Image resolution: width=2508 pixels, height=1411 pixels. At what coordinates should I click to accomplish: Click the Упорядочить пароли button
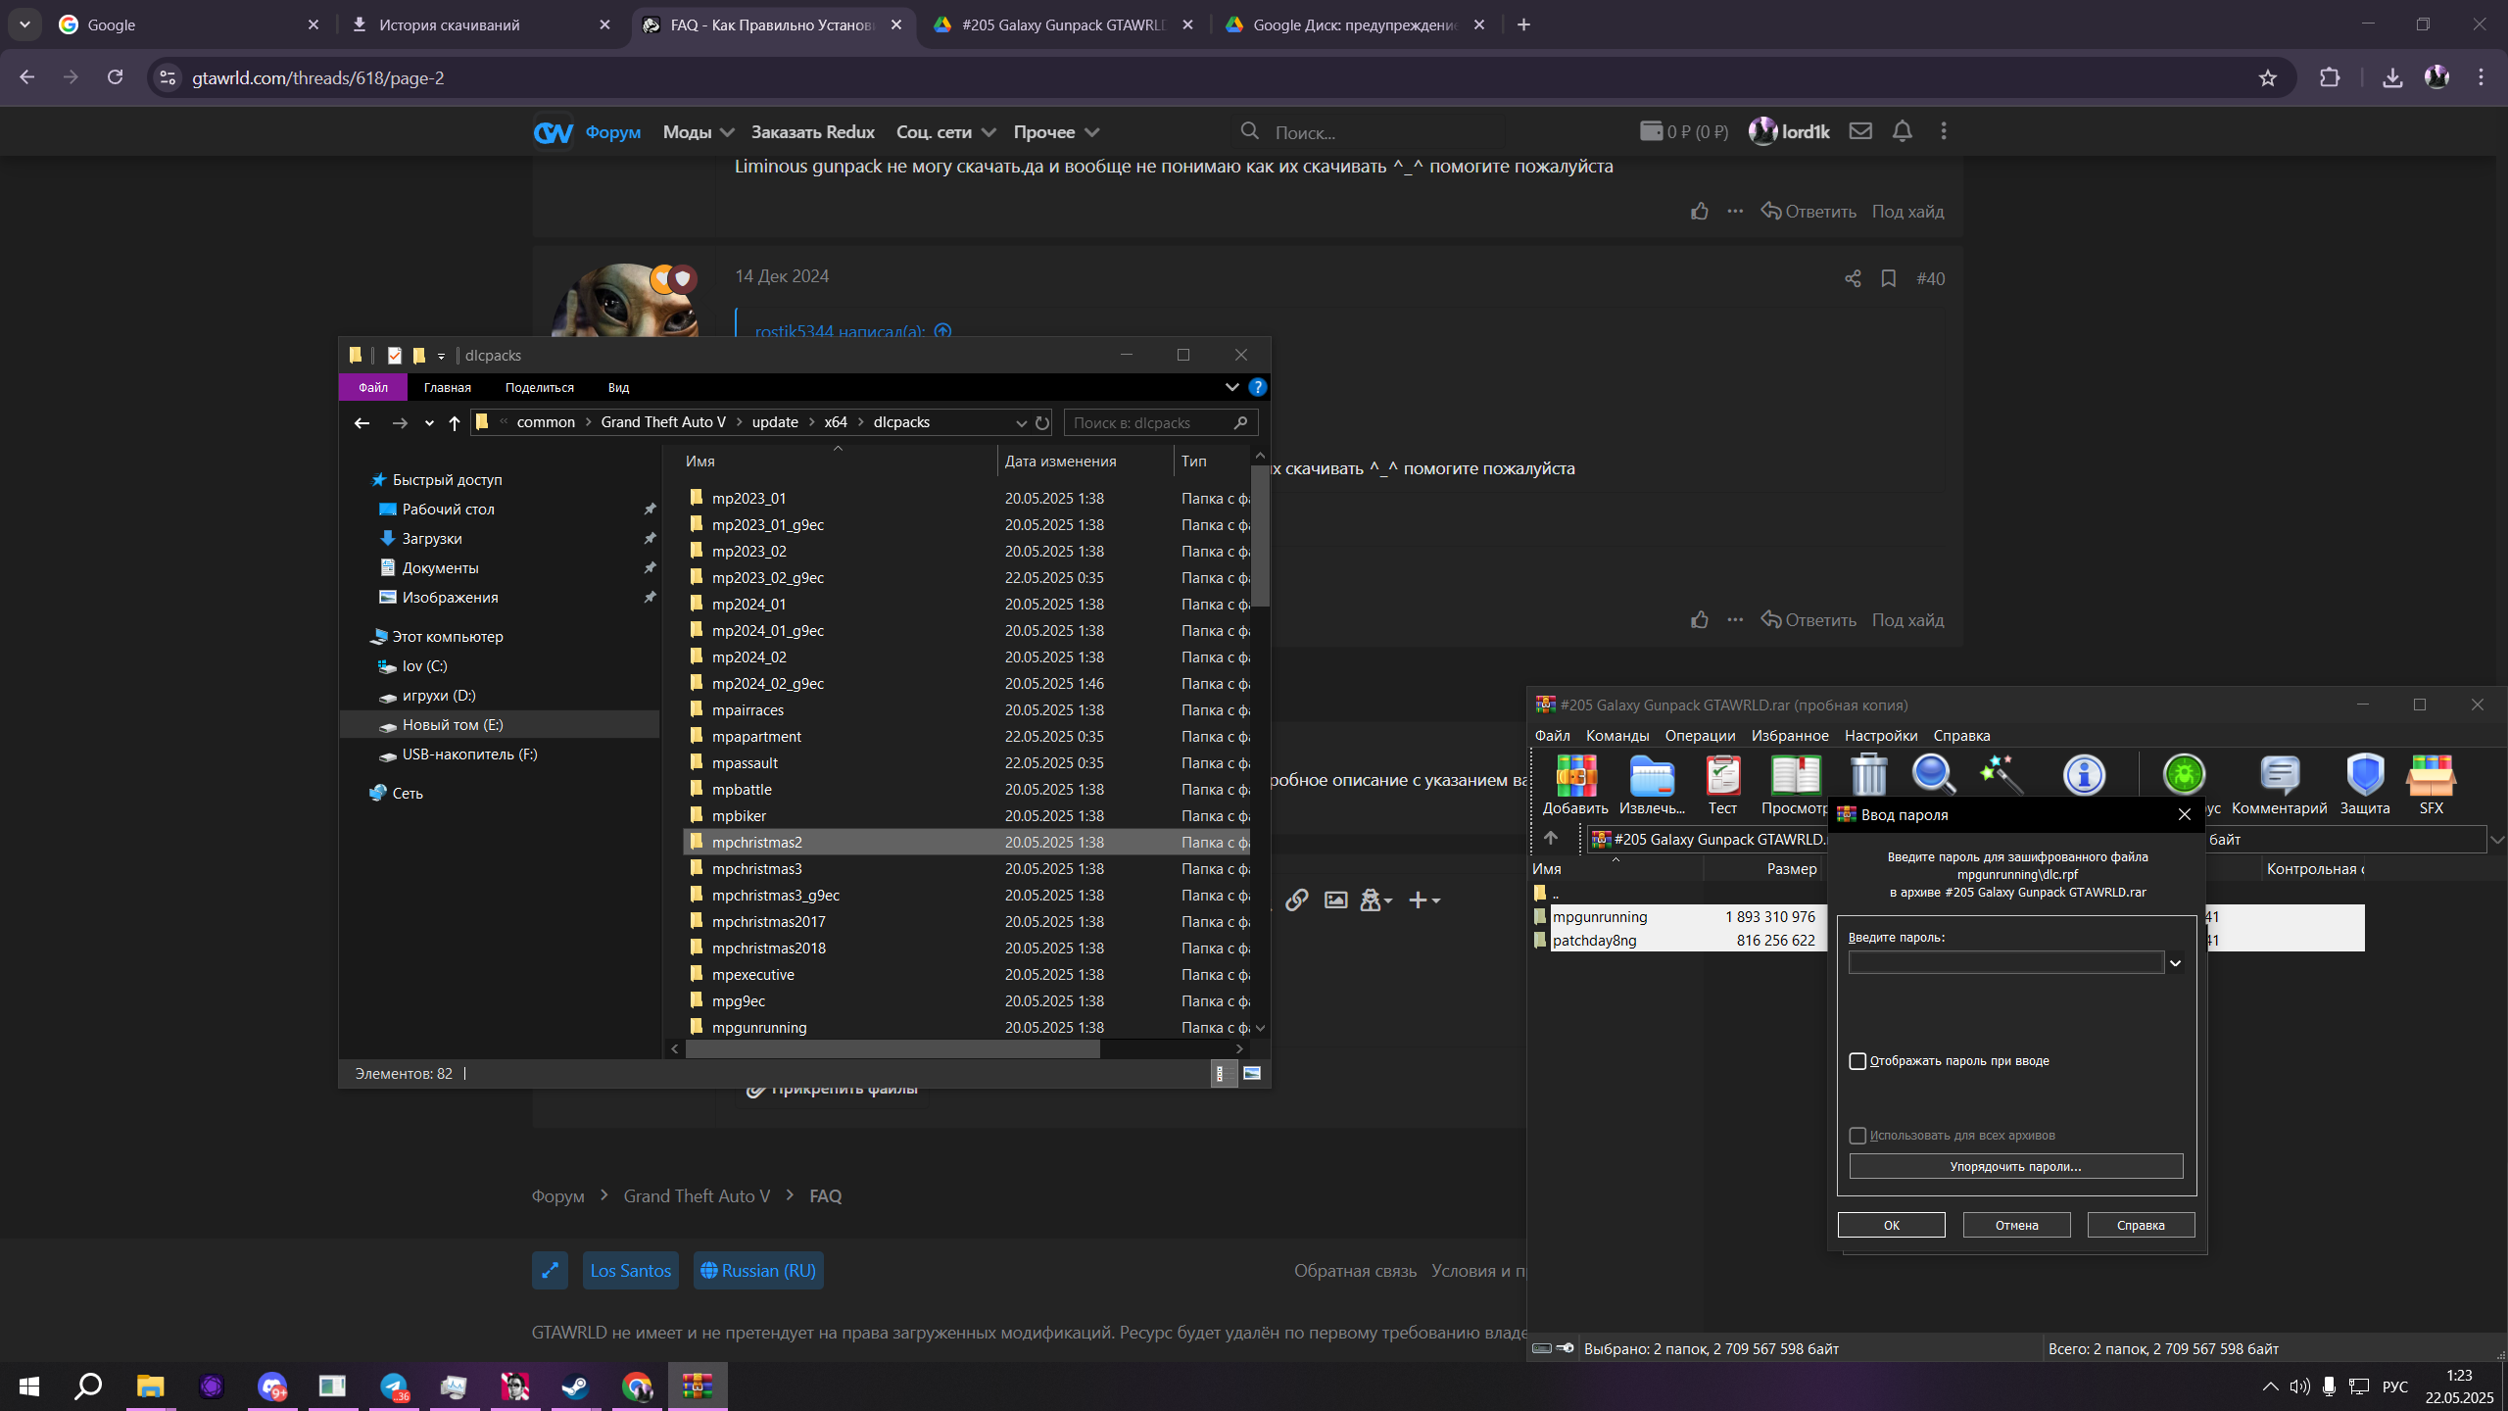(x=2015, y=1166)
